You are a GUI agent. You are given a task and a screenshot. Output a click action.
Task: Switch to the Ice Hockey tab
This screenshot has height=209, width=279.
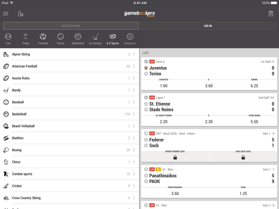click(95, 39)
